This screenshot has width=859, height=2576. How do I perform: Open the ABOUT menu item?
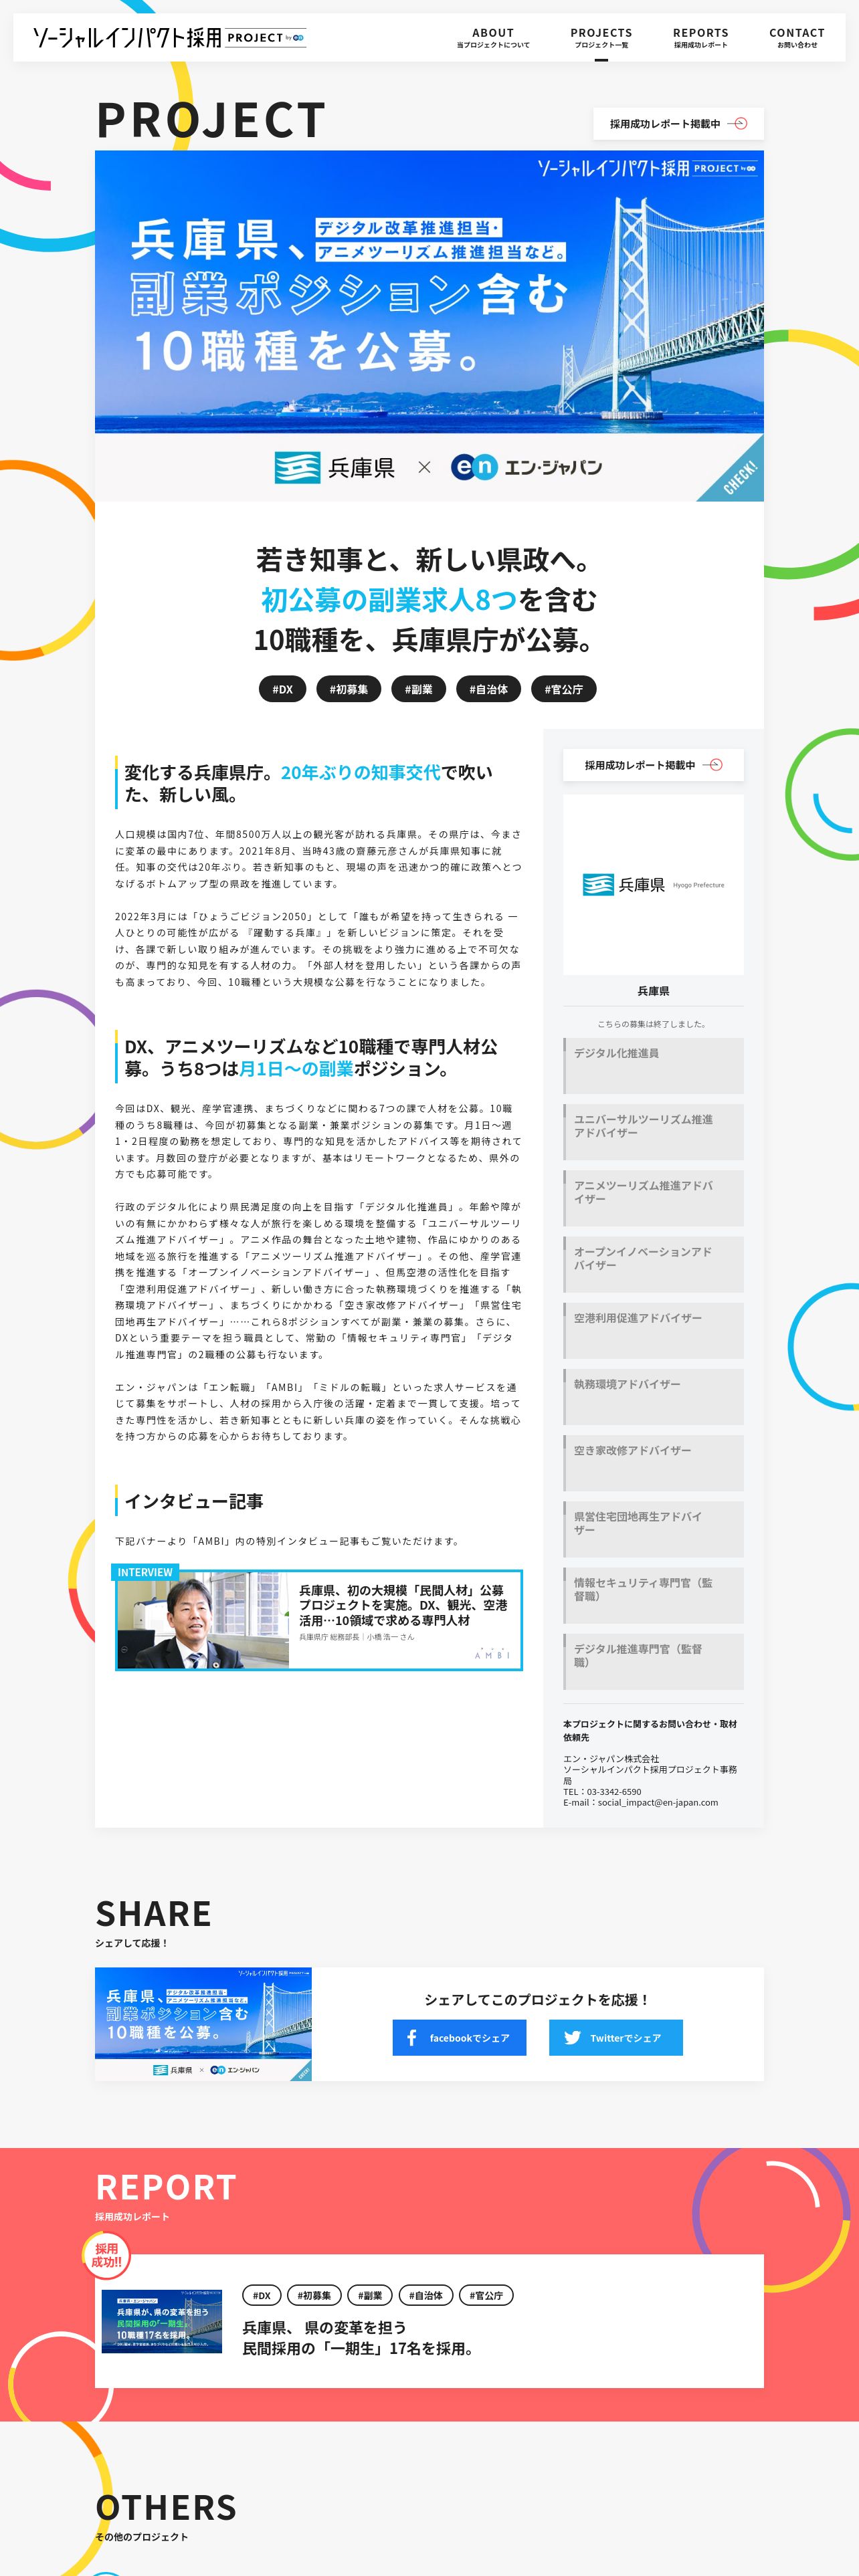(x=493, y=38)
